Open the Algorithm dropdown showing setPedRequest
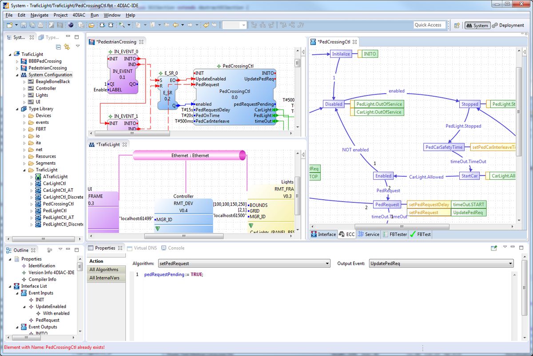The height and width of the screenshot is (356, 533). coord(244,264)
